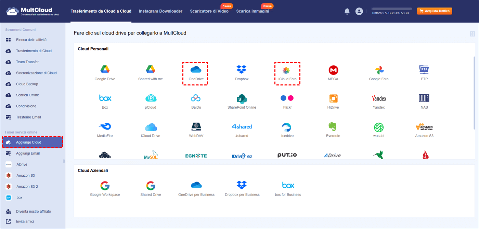Image resolution: width=479 pixels, height=229 pixels.
Task: Connect box for Business icon
Action: [288, 185]
